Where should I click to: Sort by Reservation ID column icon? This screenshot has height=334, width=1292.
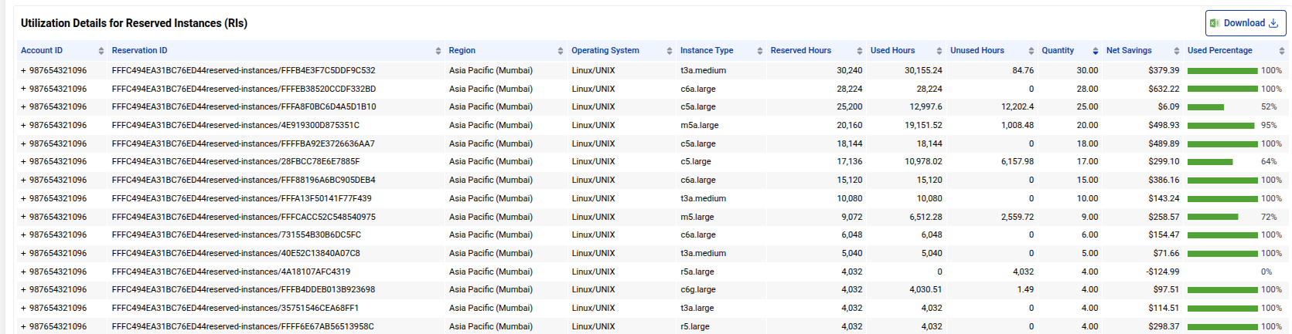click(x=438, y=51)
